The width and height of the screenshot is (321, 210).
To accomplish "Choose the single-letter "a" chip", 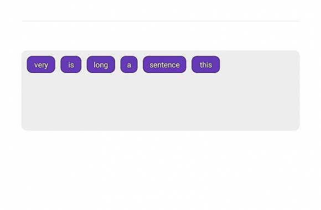I will pos(129,65).
